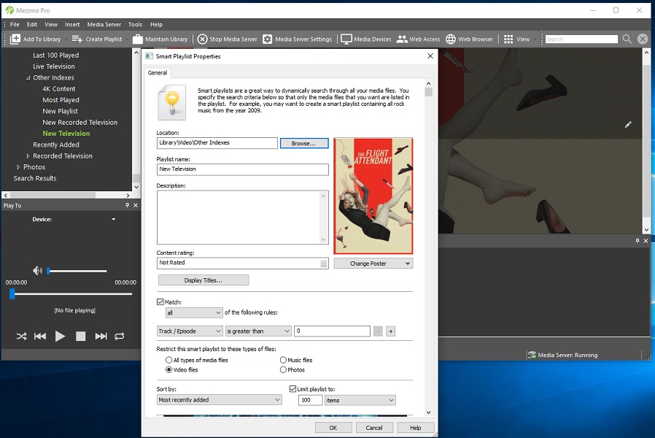Open content rating list icon
Image resolution: width=655 pixels, height=438 pixels.
(x=324, y=264)
